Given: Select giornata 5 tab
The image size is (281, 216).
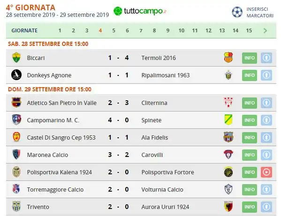Looking at the screenshot, I should click(114, 30).
